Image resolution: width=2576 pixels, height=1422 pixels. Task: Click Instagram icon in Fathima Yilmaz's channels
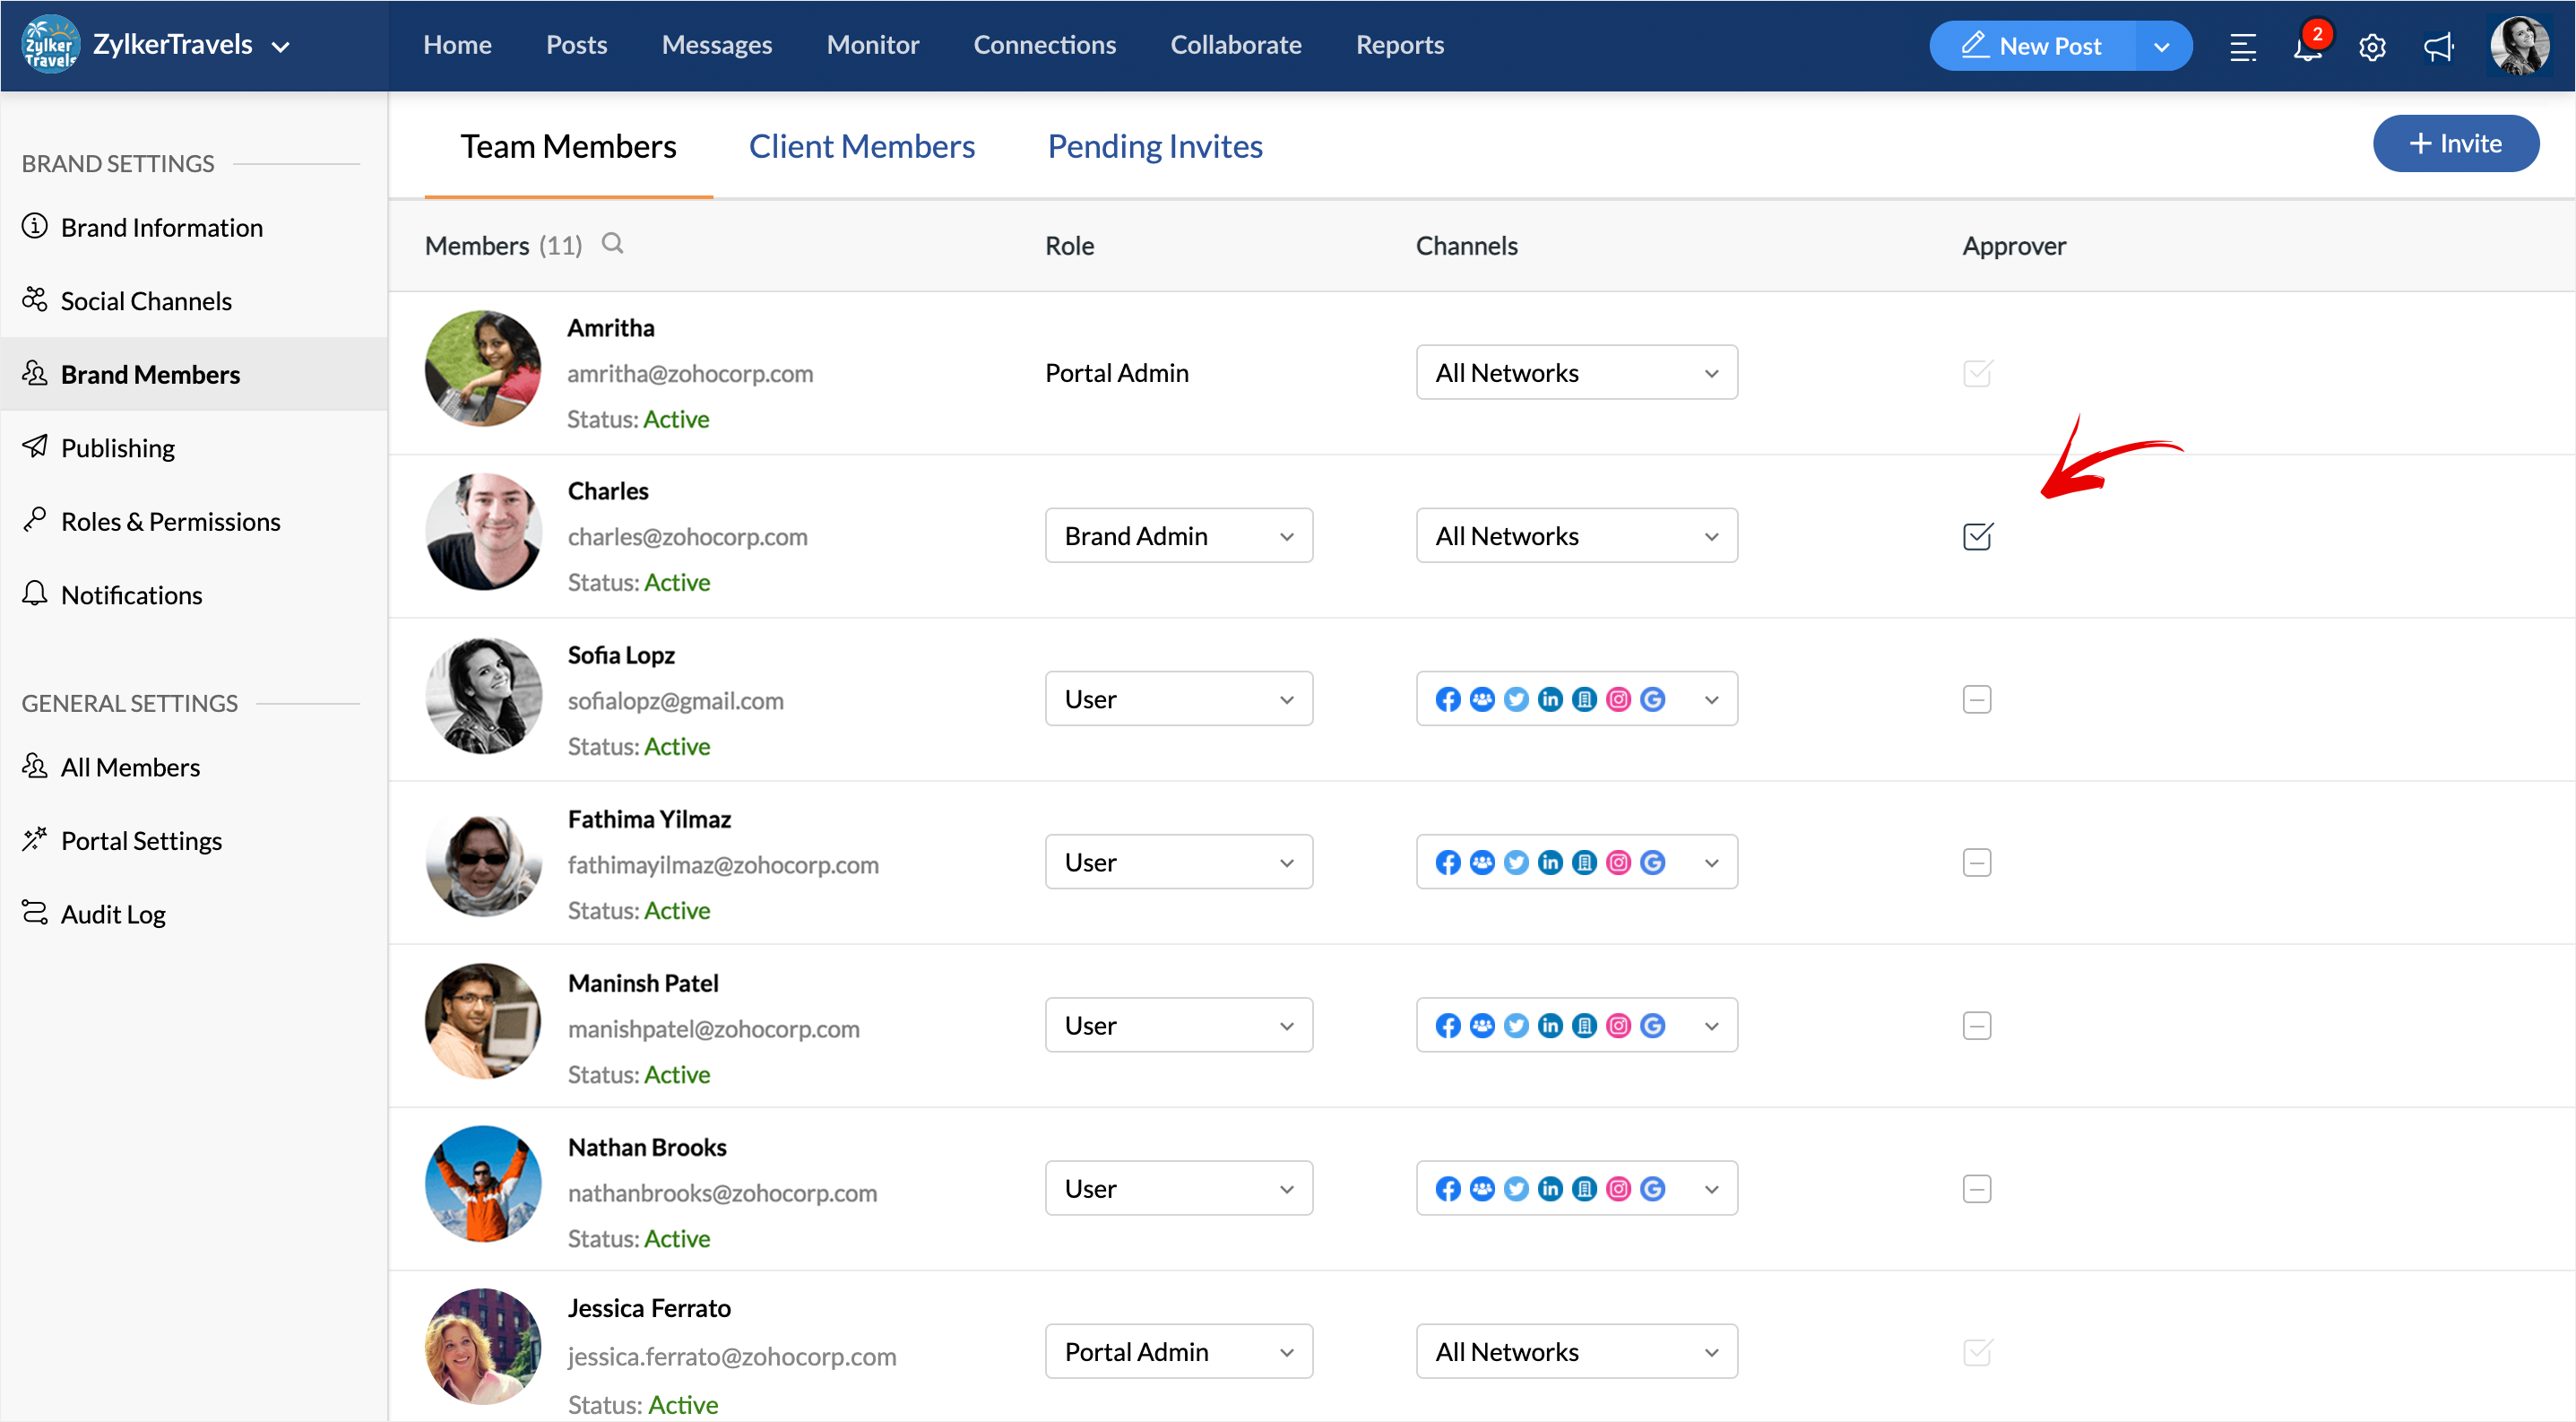point(1618,862)
